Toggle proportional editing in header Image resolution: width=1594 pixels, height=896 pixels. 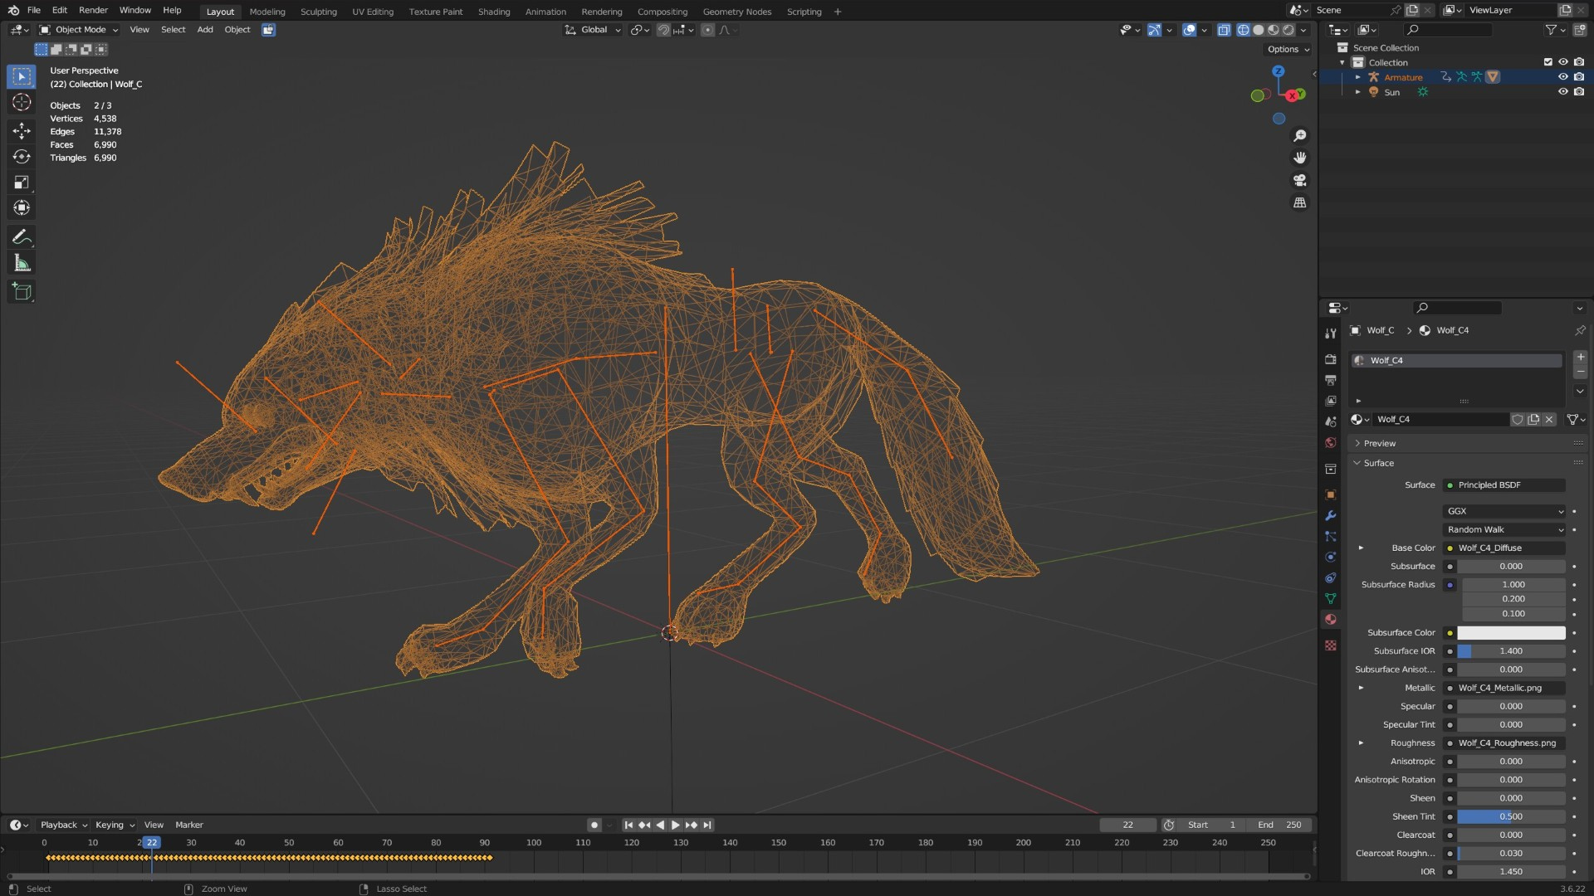[x=707, y=30]
